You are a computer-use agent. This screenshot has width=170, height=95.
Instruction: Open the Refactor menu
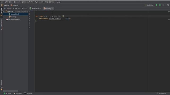click(x=31, y=2)
